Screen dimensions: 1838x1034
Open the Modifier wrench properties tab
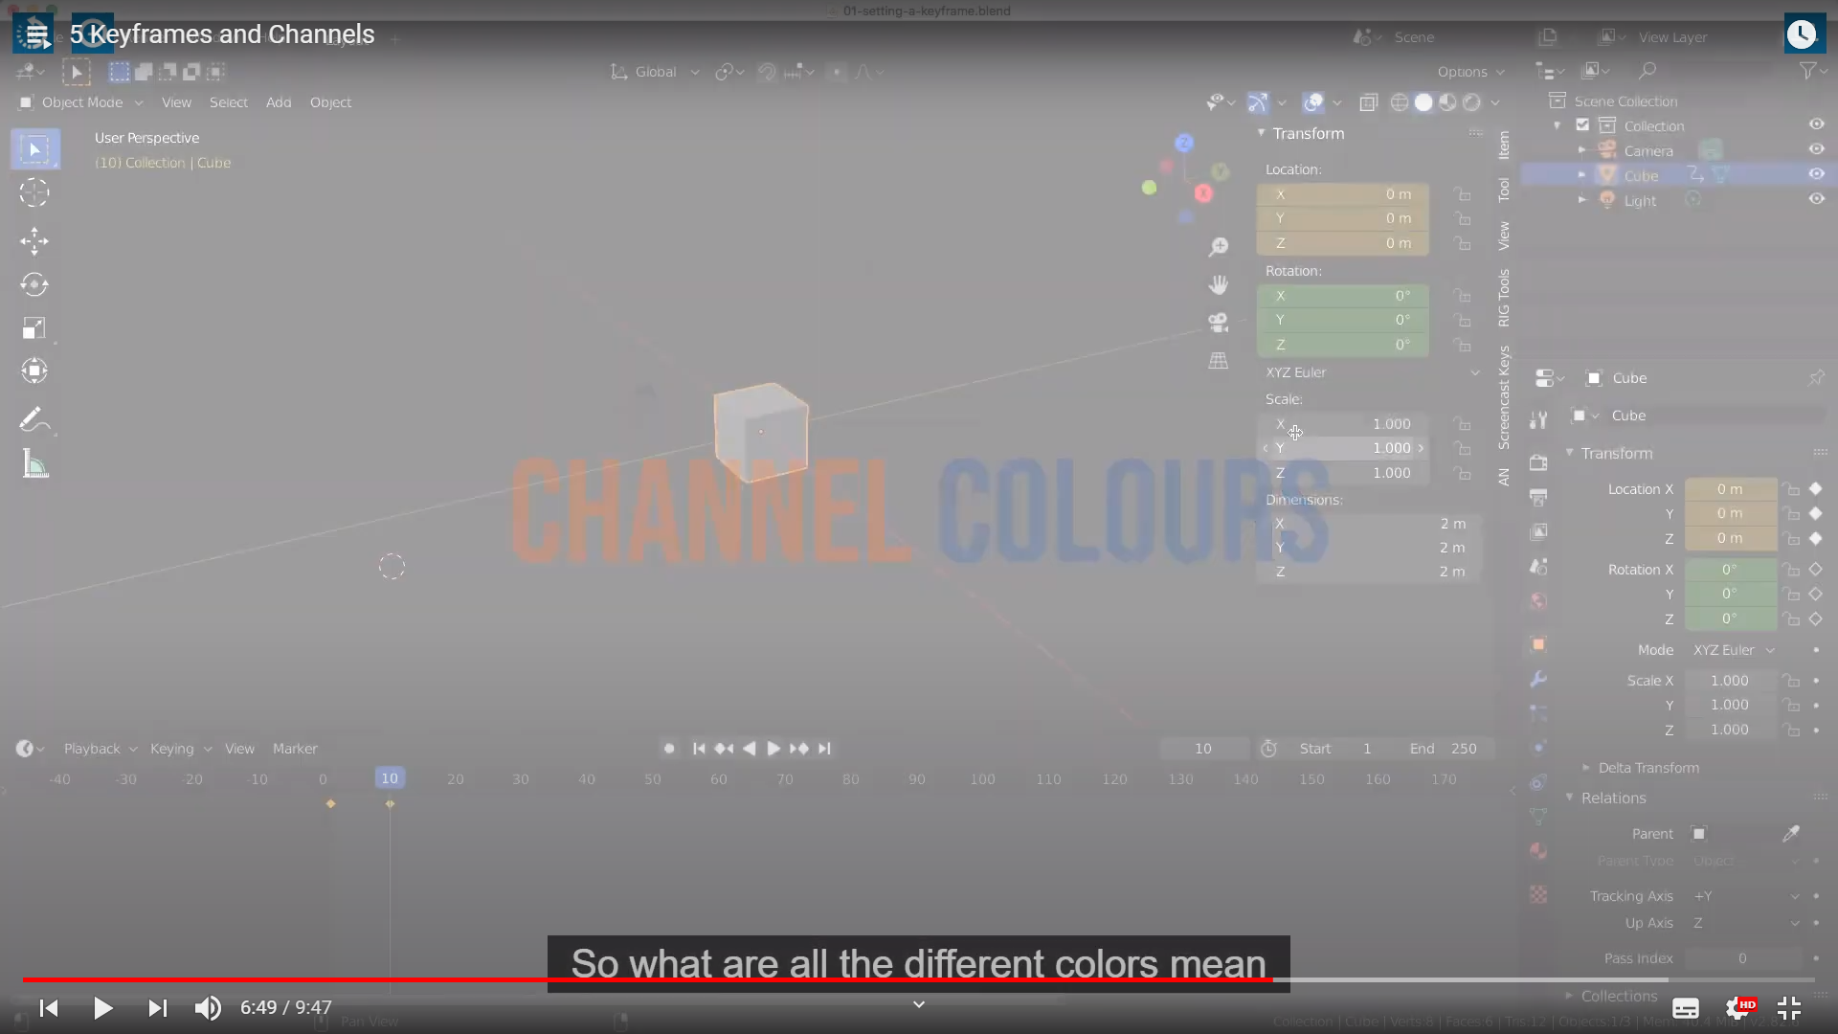pos(1538,679)
